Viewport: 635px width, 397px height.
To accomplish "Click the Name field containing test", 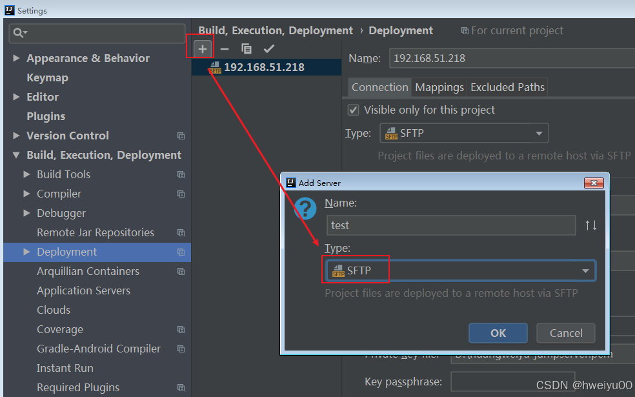I will [x=451, y=225].
